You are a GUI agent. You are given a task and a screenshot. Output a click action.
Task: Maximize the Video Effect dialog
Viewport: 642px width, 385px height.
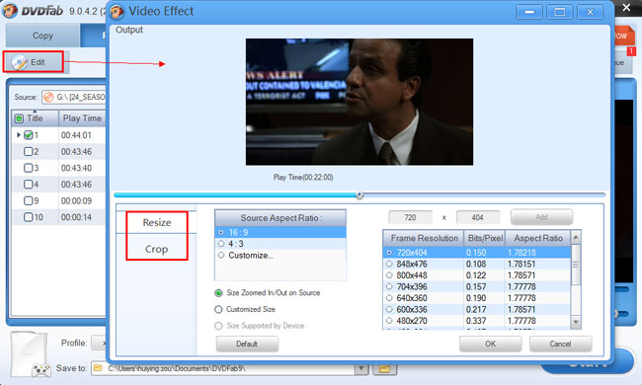(x=559, y=12)
